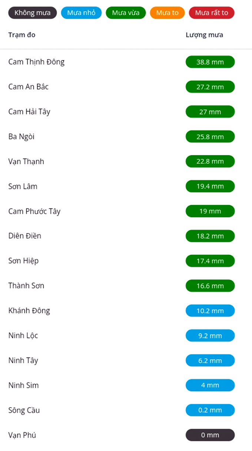Image resolution: width=252 pixels, height=451 pixels.
Task: Open the Ba Ngòi station entry
Action: point(21,136)
